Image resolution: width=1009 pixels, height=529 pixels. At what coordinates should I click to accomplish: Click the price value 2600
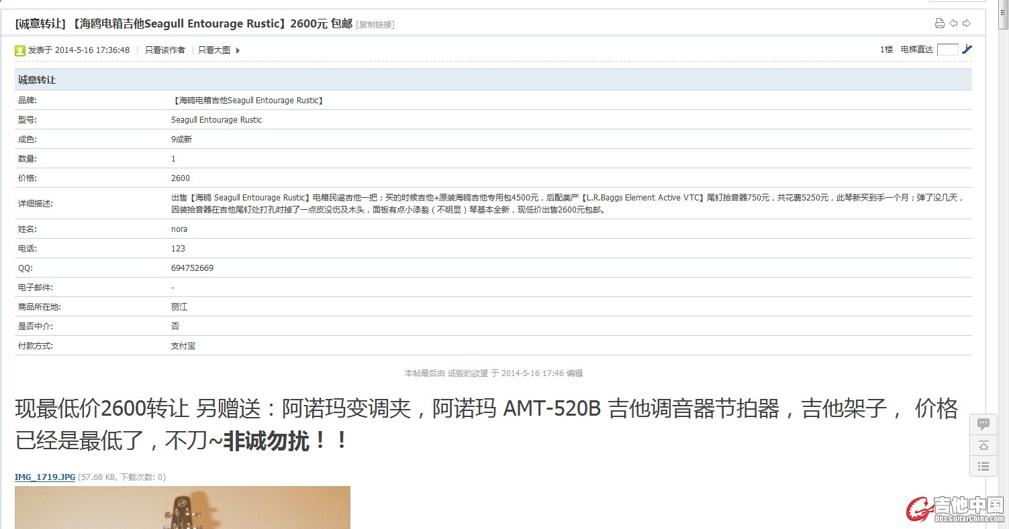pyautogui.click(x=181, y=178)
